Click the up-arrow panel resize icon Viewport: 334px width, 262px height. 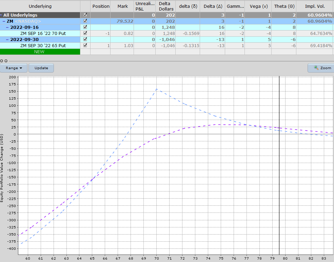(2, 61)
